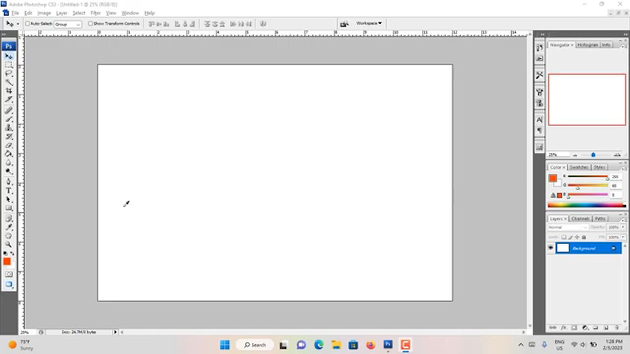
Task: Select the Zoom tool in toolbox
Action: pyautogui.click(x=9, y=244)
